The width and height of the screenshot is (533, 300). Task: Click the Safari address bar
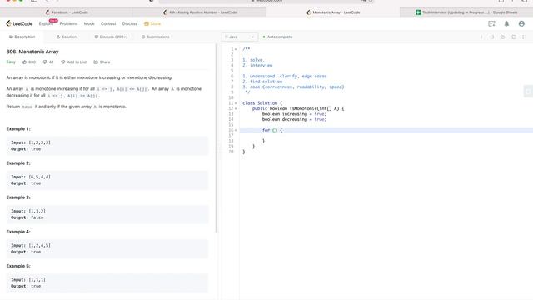pos(266,1)
